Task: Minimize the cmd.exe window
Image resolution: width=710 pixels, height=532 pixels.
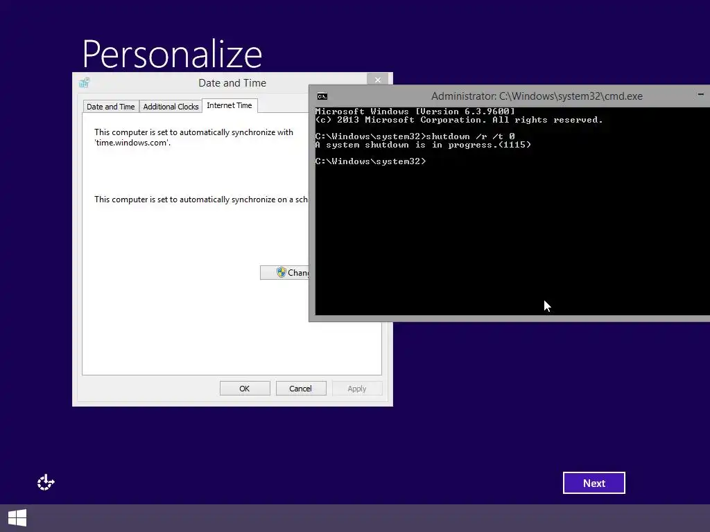Action: (700, 94)
